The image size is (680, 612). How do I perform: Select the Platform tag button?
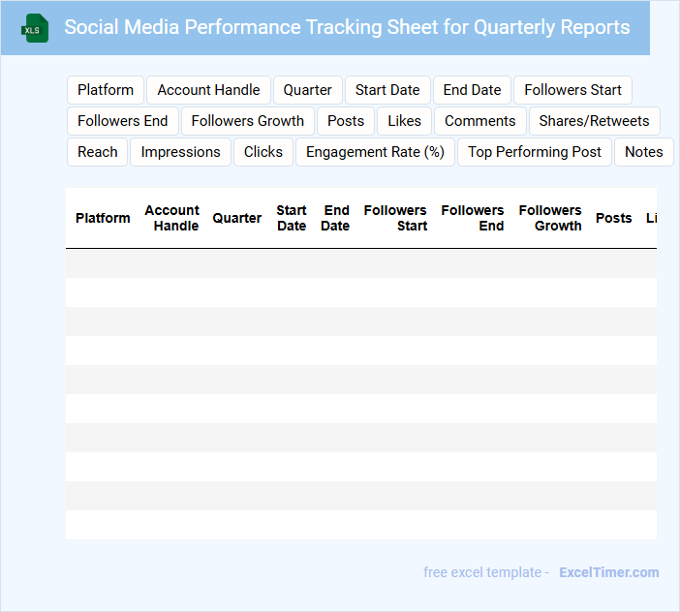pos(106,90)
